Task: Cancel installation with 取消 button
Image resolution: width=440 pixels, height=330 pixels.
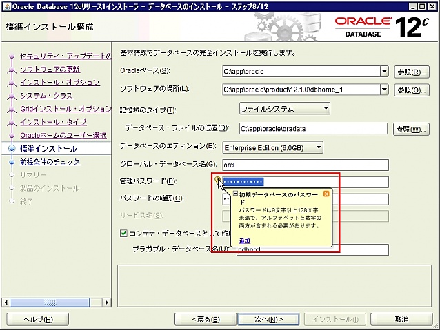Action: coord(401,320)
